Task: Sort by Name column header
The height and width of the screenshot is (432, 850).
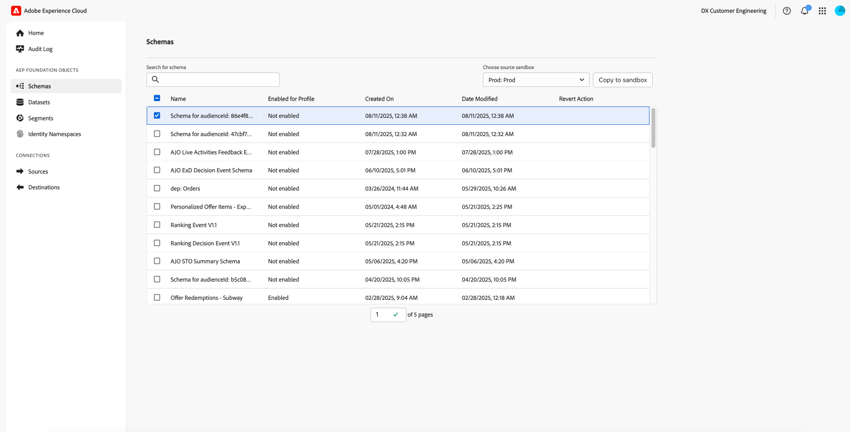Action: [178, 99]
